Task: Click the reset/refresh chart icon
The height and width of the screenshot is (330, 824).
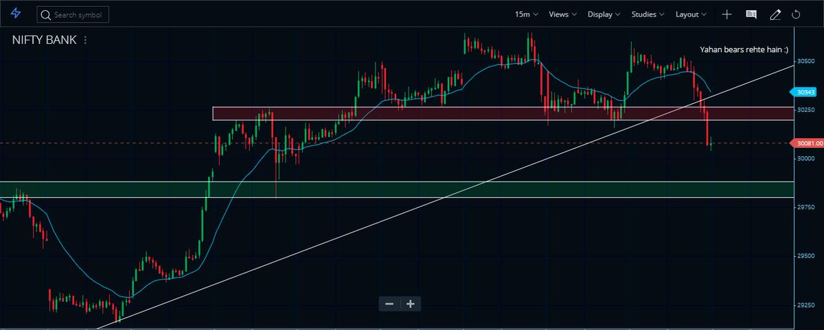Action: coord(797,14)
